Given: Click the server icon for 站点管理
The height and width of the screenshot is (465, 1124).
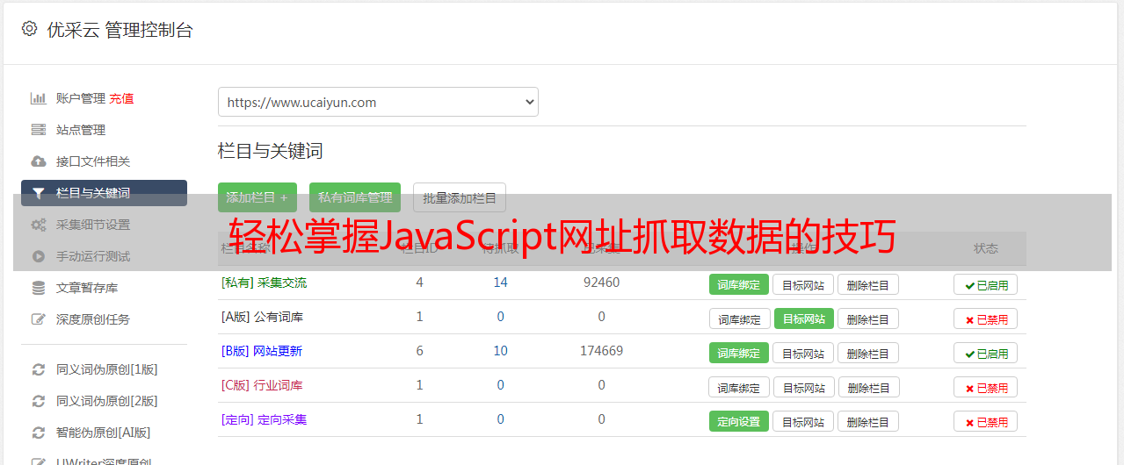Looking at the screenshot, I should tap(38, 130).
